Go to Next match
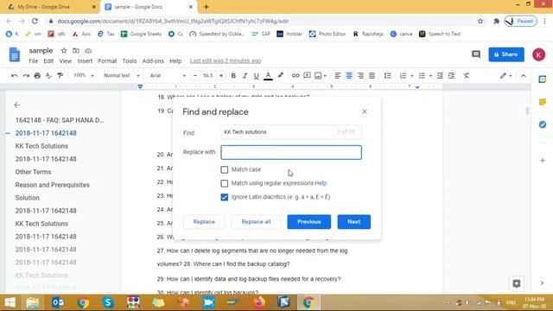This screenshot has width=553, height=311. [x=353, y=222]
